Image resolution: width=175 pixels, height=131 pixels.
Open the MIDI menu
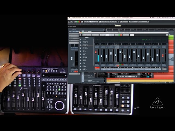tap(98, 18)
